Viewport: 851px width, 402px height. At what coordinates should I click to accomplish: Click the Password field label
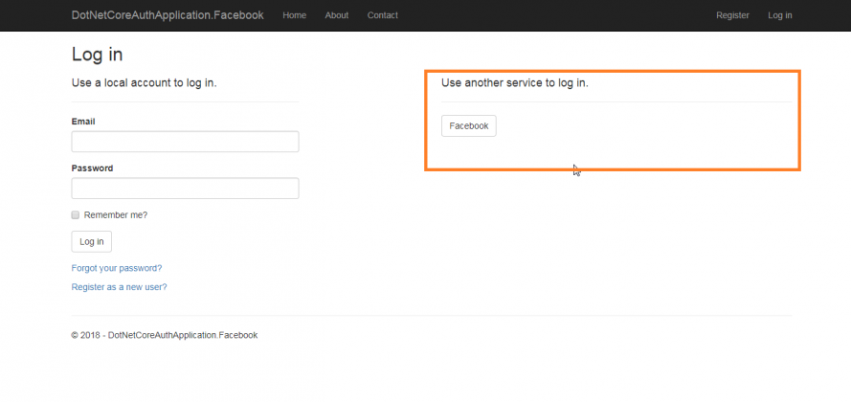tap(92, 168)
